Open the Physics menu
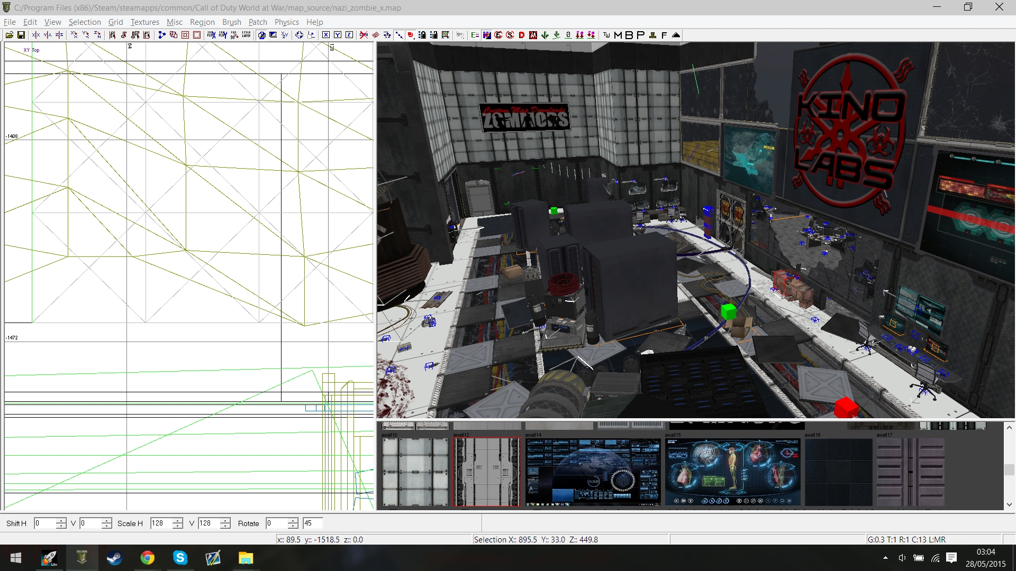This screenshot has width=1016, height=571. (x=287, y=22)
